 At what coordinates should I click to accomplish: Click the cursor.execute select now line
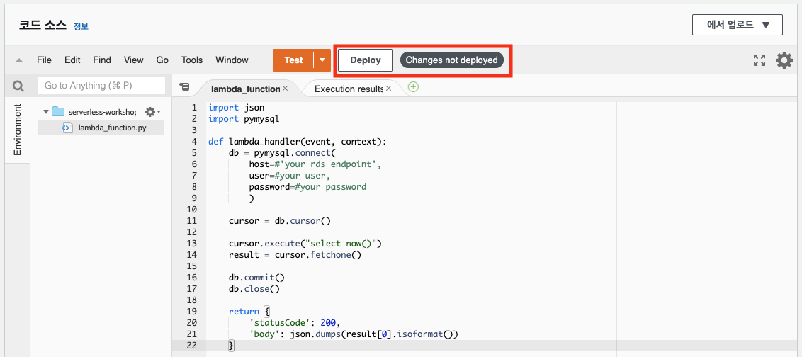305,244
